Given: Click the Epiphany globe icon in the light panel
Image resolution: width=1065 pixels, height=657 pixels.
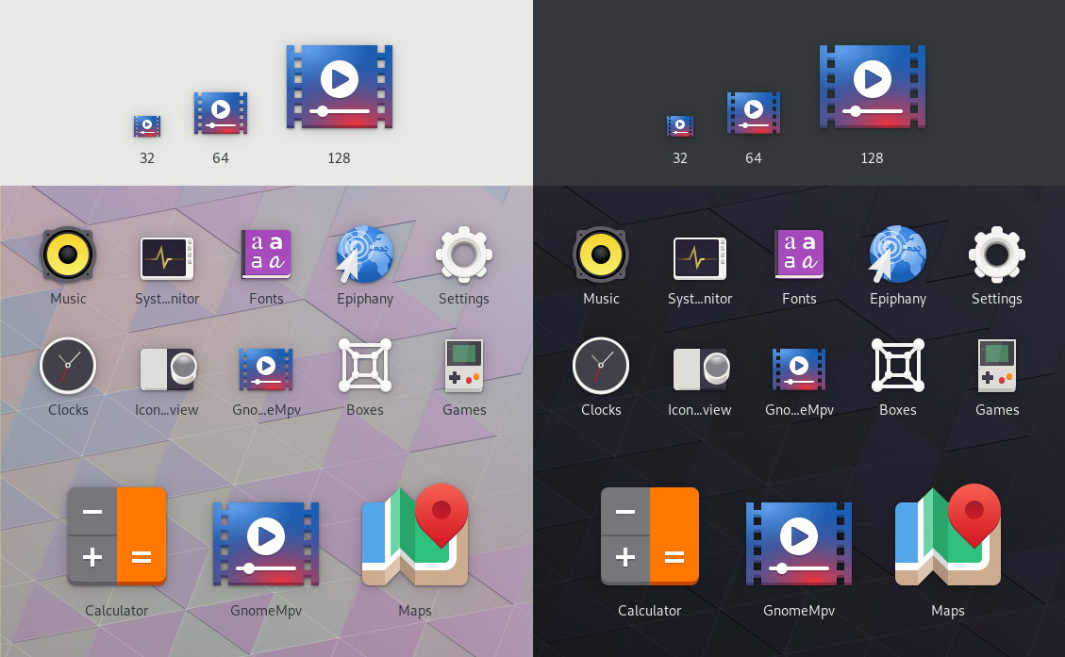Looking at the screenshot, I should 365,255.
